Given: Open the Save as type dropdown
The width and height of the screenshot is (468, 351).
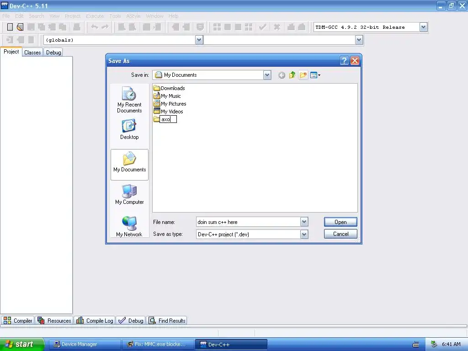Looking at the screenshot, I should pos(304,234).
